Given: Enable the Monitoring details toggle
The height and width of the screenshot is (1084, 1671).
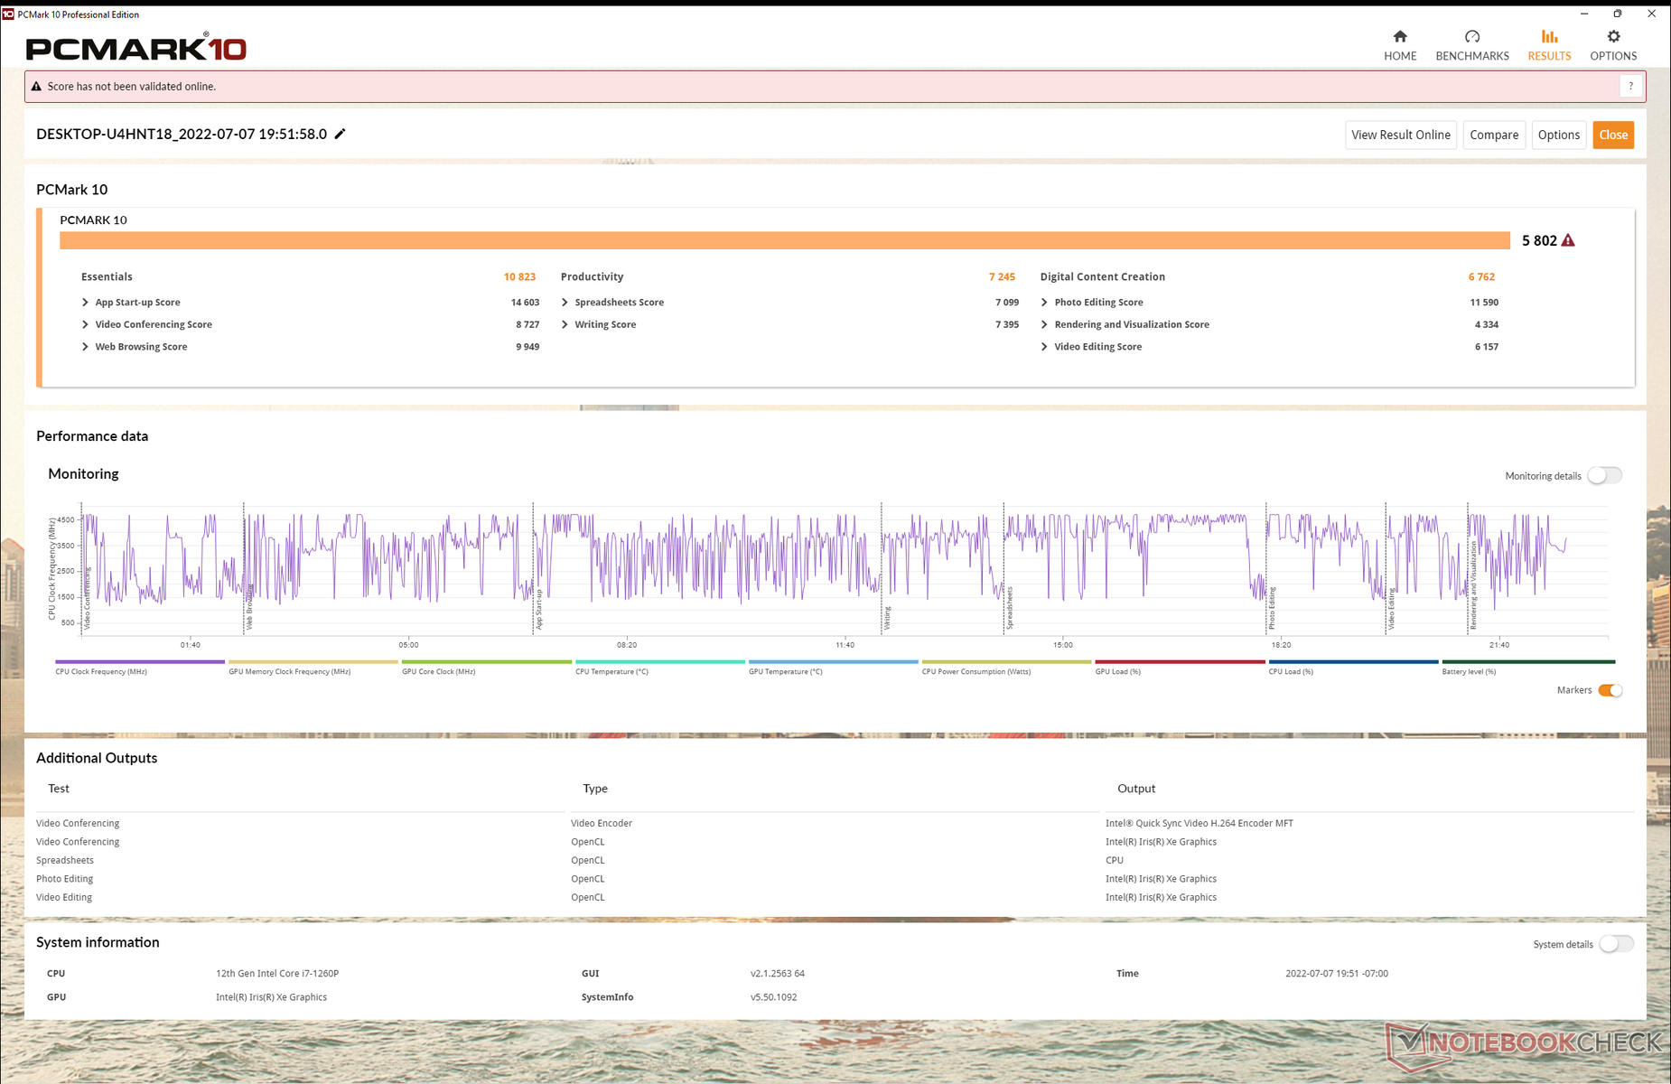Looking at the screenshot, I should 1605,475.
